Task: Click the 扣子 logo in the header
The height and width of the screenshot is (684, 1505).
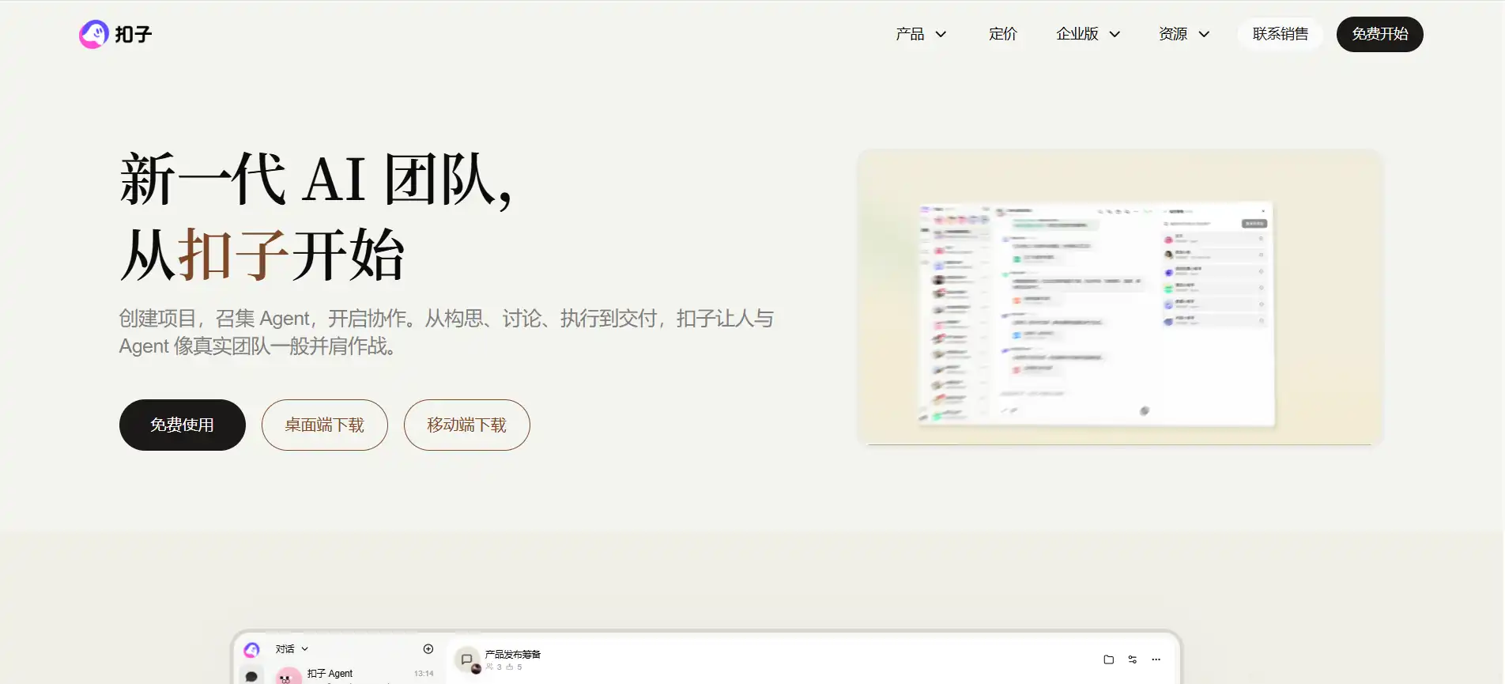Action: coord(115,34)
